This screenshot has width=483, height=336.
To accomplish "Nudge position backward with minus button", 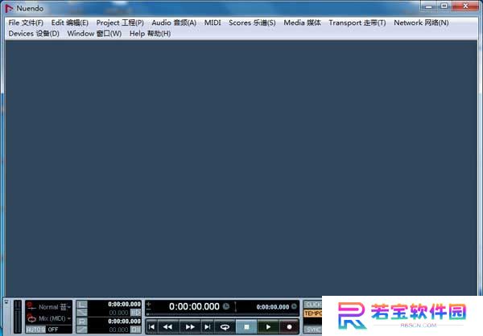I will tap(148, 309).
